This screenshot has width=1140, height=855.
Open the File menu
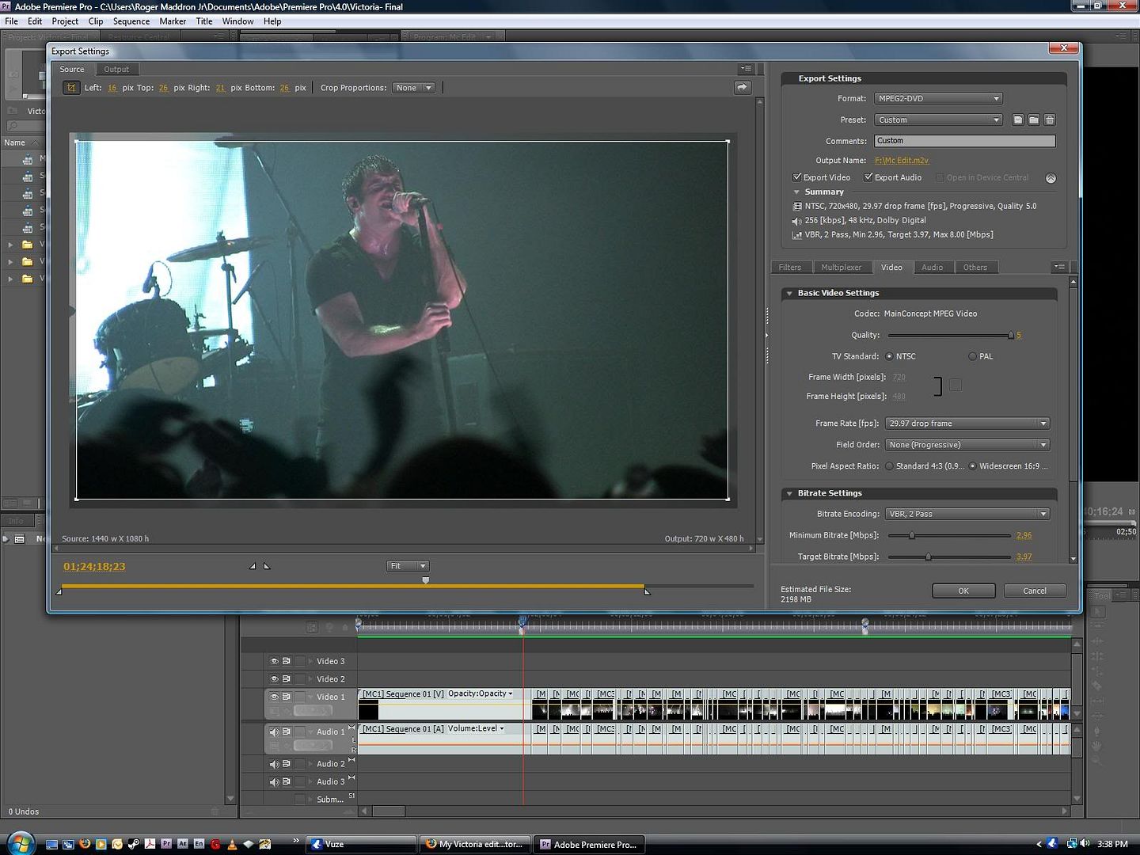(12, 21)
